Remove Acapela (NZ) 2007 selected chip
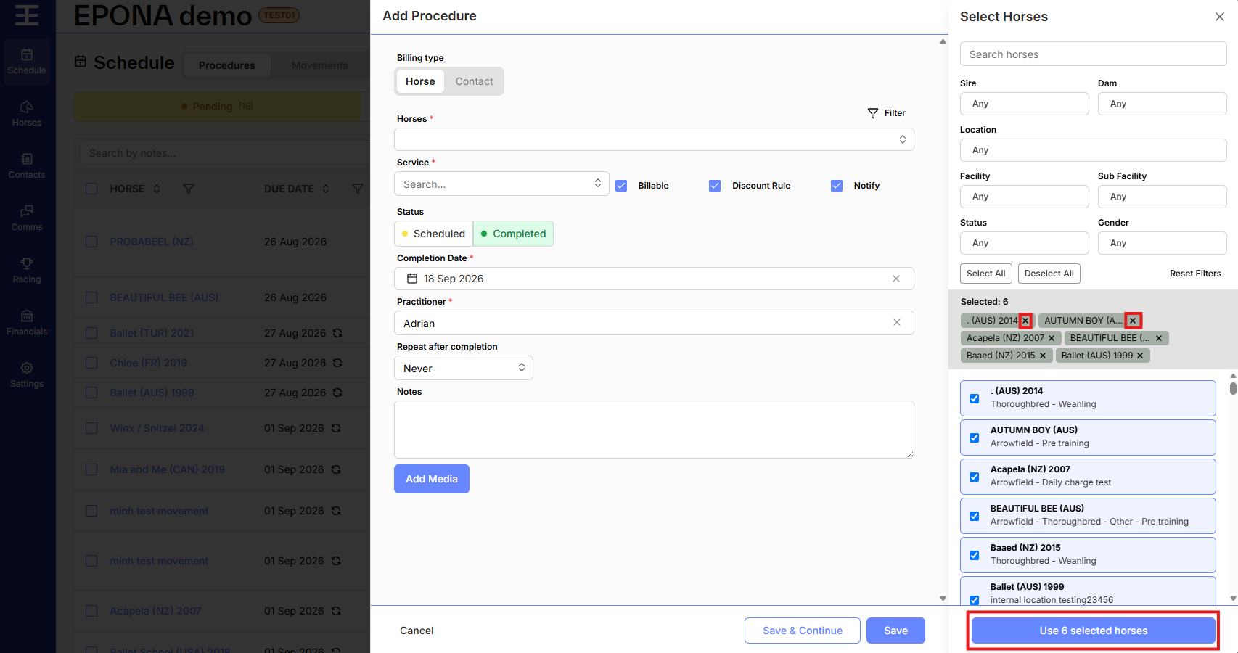Image resolution: width=1238 pixels, height=653 pixels. [1052, 338]
